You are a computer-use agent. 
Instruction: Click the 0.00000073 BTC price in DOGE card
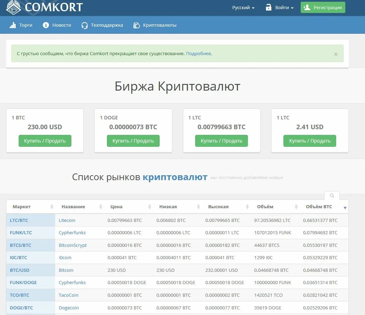tap(133, 127)
